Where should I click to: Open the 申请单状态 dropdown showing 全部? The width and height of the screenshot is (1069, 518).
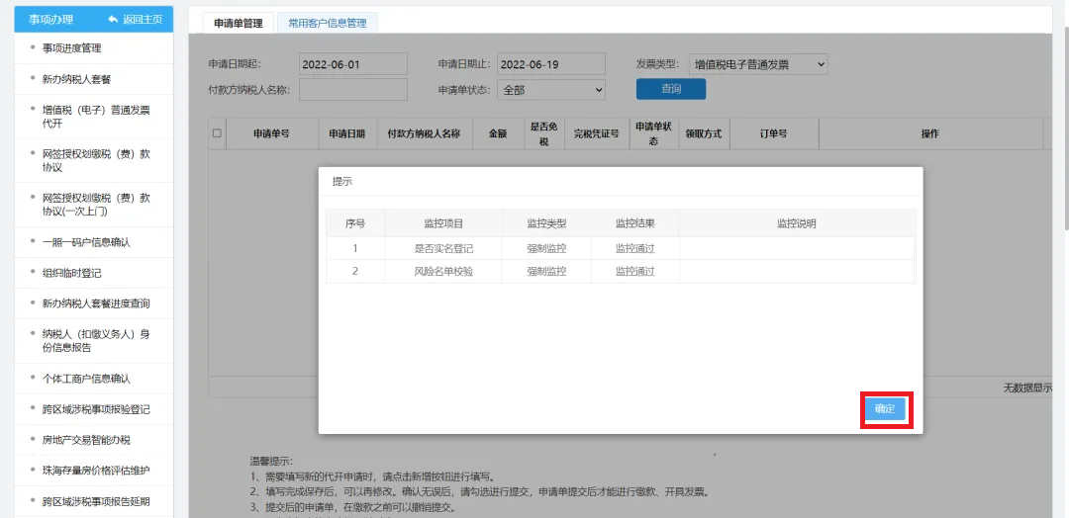[550, 90]
